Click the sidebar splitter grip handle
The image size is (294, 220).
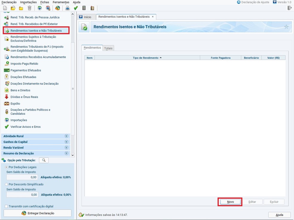tap(73, 89)
